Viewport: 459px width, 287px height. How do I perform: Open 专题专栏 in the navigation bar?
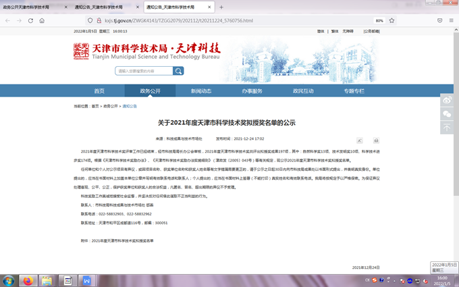click(354, 90)
